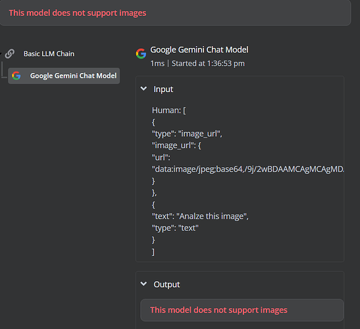Click the "image_url": { line

coord(176,145)
